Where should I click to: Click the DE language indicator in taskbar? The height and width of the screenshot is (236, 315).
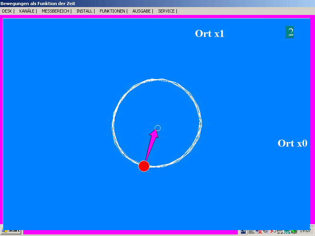pyautogui.click(x=244, y=232)
